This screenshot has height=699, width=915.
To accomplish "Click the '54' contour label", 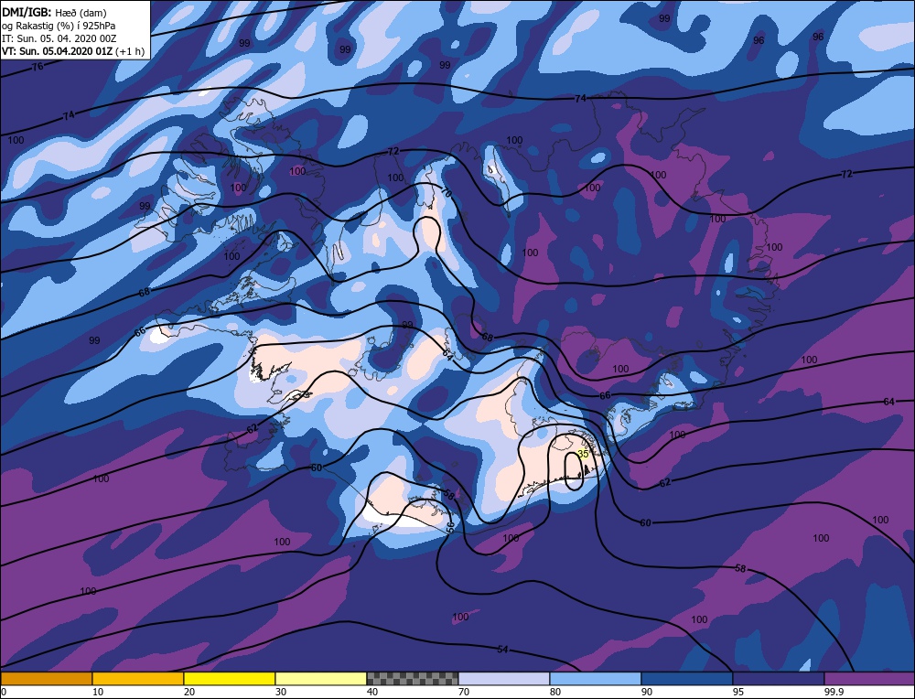I will 503,650.
